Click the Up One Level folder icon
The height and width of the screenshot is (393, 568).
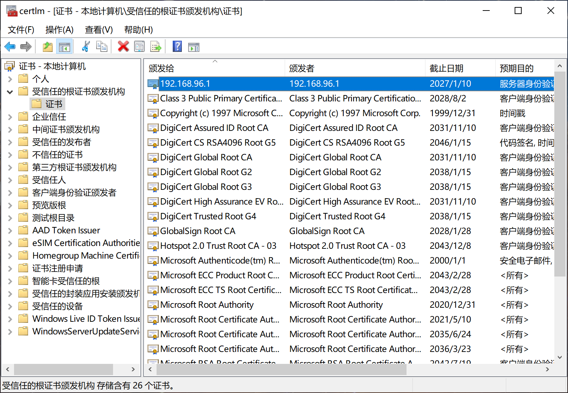47,47
